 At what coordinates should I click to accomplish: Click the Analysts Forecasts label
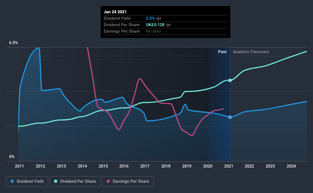click(251, 52)
